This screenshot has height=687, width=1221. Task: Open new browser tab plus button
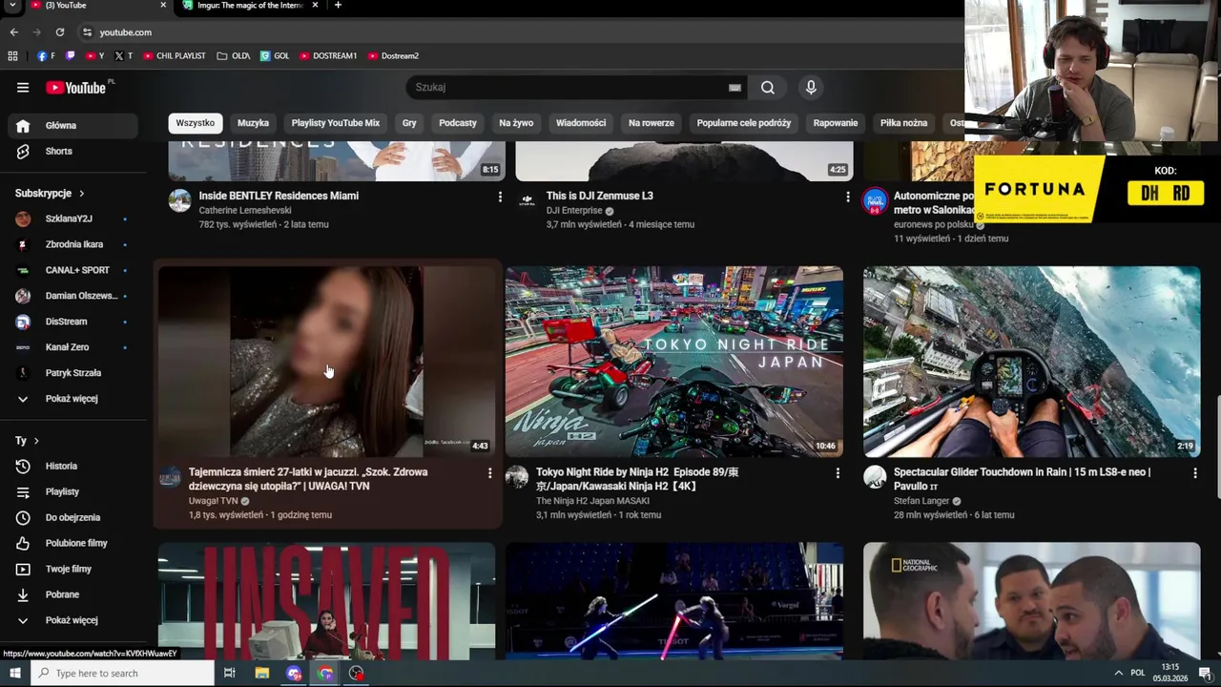pos(338,6)
